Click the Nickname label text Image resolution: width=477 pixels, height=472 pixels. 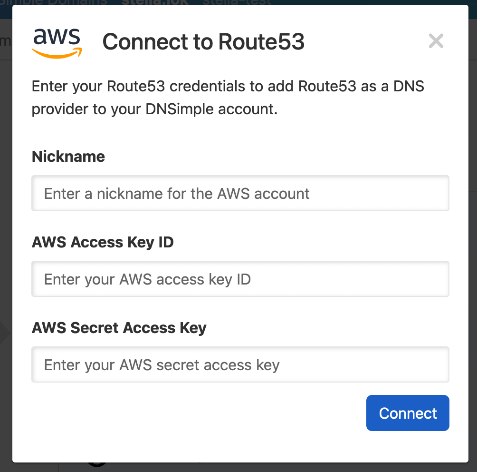tap(68, 156)
